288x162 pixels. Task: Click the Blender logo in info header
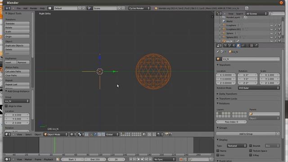156,8
